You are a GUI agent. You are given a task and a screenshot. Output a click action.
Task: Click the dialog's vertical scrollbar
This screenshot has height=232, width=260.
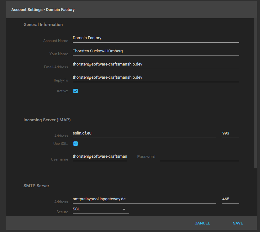(255, 94)
